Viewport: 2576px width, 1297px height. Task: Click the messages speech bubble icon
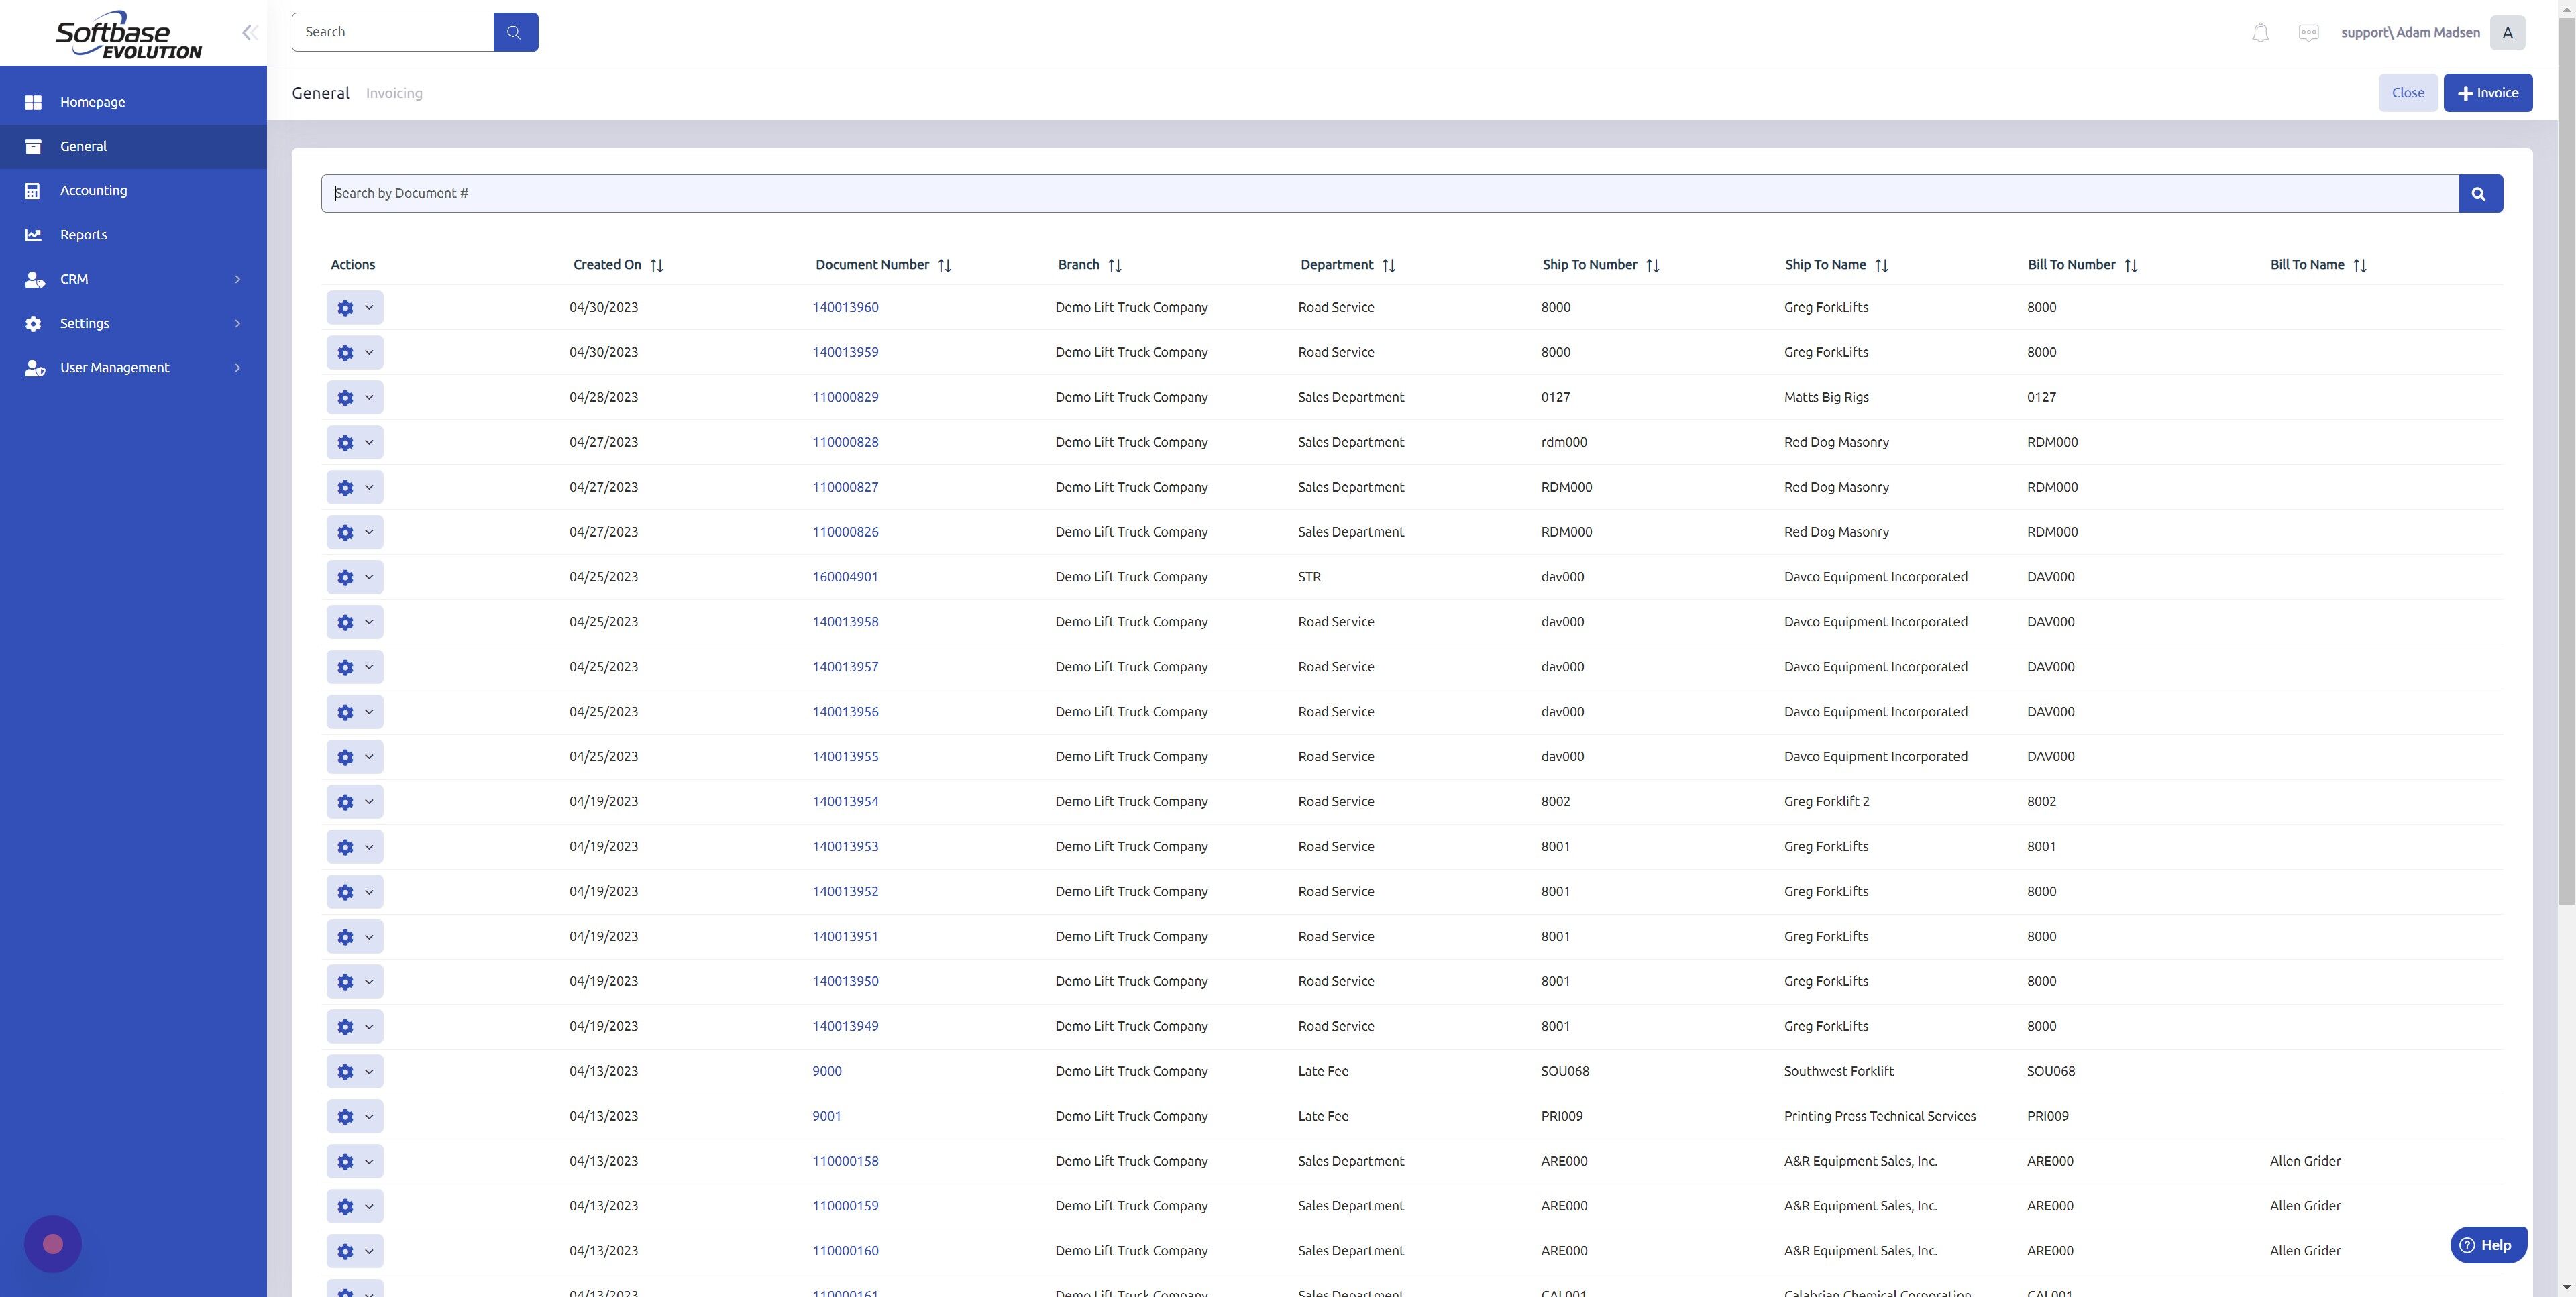2309,31
